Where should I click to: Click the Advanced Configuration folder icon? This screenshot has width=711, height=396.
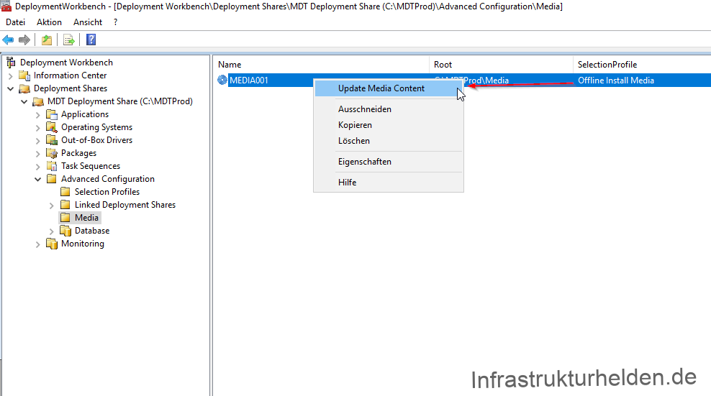pyautogui.click(x=52, y=179)
